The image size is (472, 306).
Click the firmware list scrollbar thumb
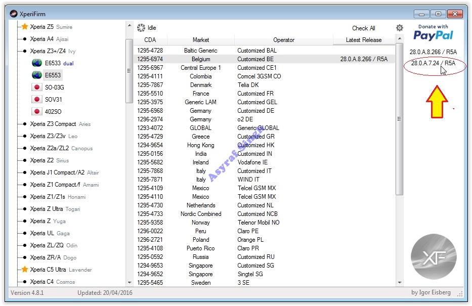click(x=400, y=119)
